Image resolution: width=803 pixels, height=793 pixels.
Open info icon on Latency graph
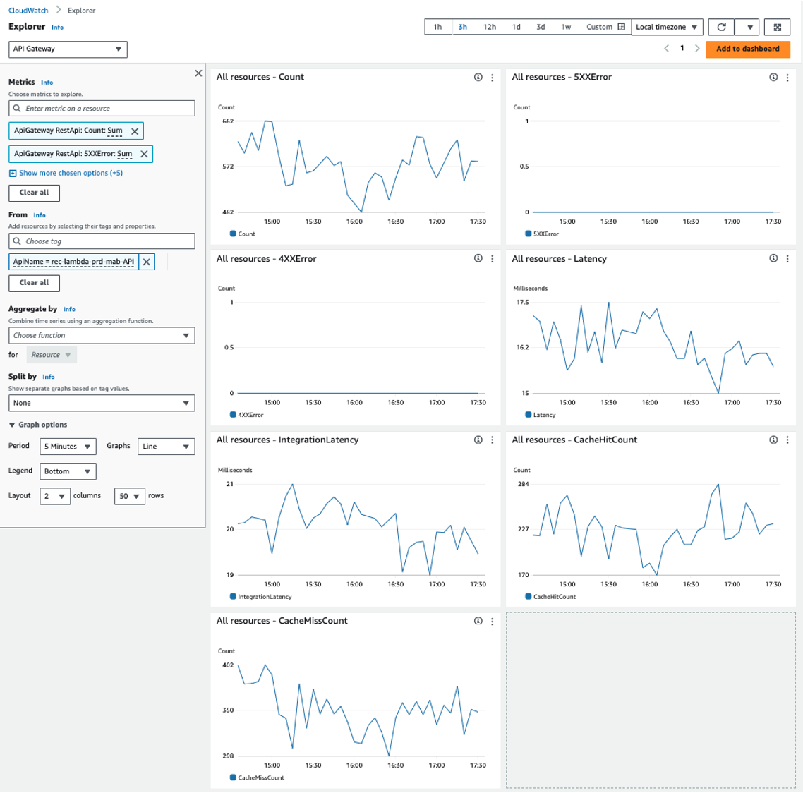coord(773,259)
